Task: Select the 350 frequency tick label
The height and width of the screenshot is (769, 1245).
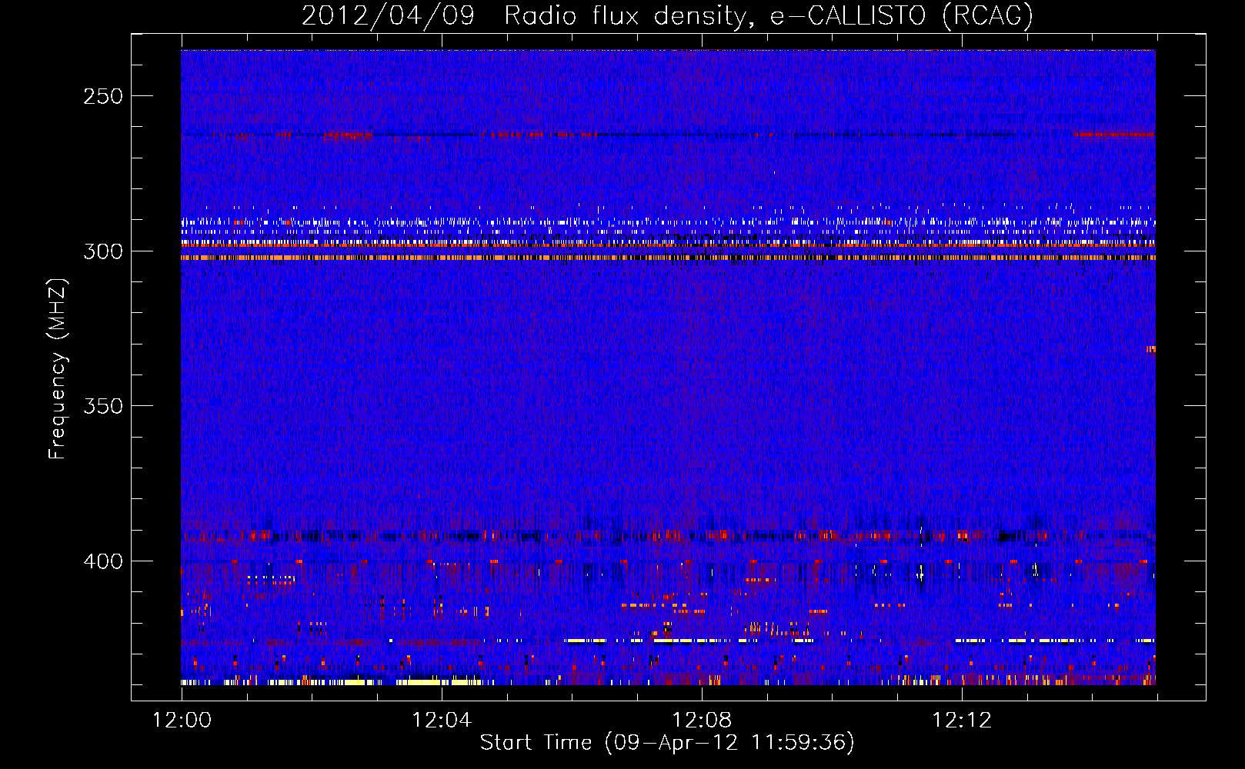Action: click(x=103, y=406)
